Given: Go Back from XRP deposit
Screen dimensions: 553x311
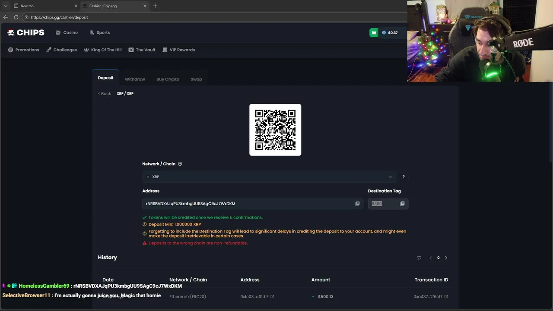Looking at the screenshot, I should click(x=104, y=93).
